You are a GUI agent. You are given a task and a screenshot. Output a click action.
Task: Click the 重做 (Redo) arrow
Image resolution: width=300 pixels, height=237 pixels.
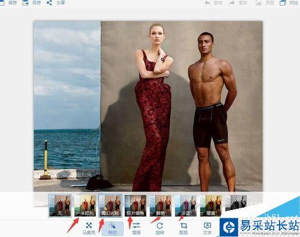238,3
